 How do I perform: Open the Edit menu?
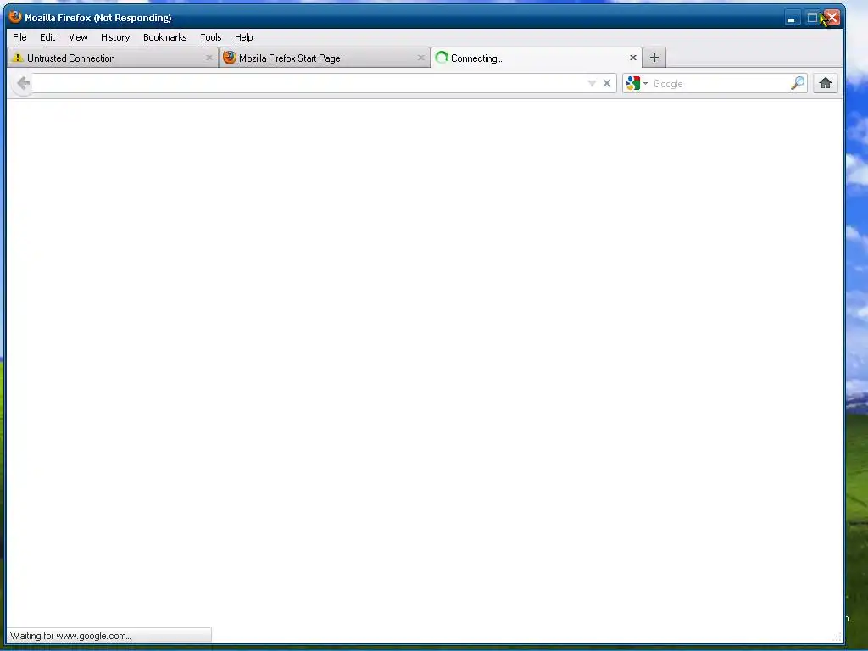click(x=47, y=37)
